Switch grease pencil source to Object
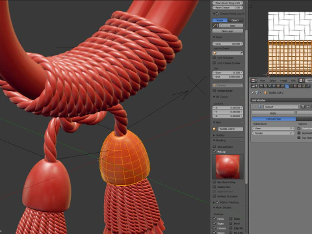 click(235, 20)
